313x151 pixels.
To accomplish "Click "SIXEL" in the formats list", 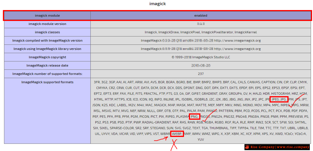I will (103, 128).
